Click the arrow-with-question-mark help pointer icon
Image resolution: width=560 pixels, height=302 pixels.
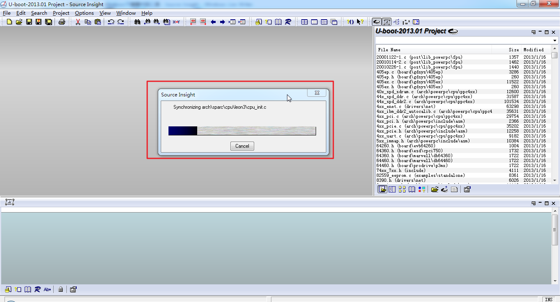(x=360, y=22)
